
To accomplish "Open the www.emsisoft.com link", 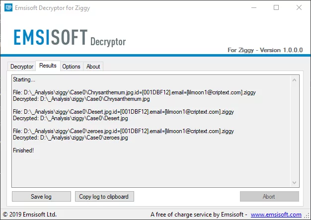I will pyautogui.click(x=276, y=215).
